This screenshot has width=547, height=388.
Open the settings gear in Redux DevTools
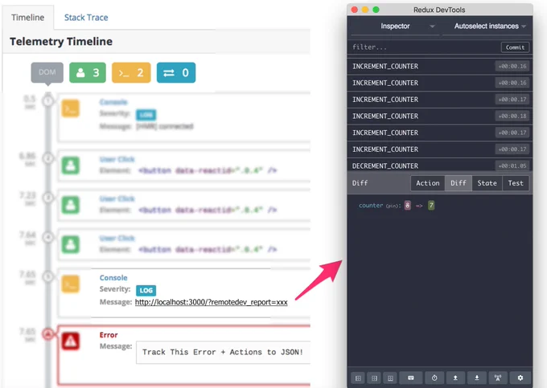point(520,378)
